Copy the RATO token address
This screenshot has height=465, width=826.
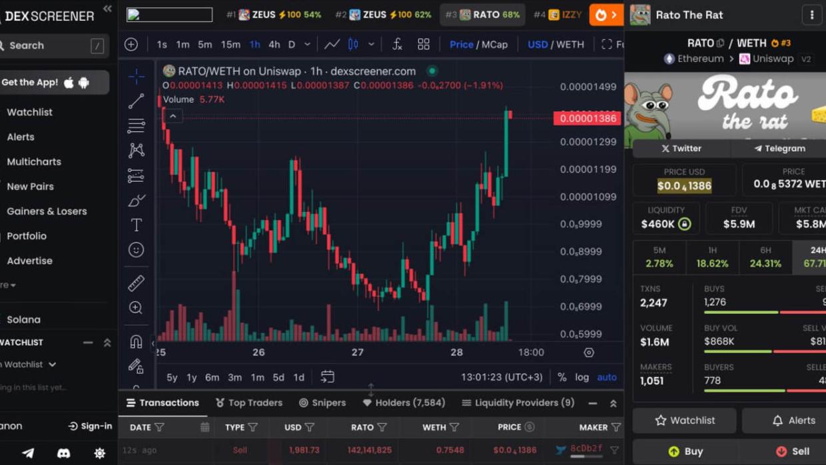pos(720,43)
